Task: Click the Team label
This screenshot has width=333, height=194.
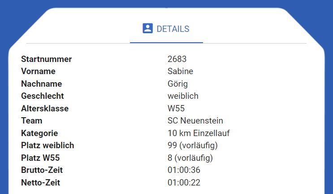Action: pyautogui.click(x=32, y=121)
